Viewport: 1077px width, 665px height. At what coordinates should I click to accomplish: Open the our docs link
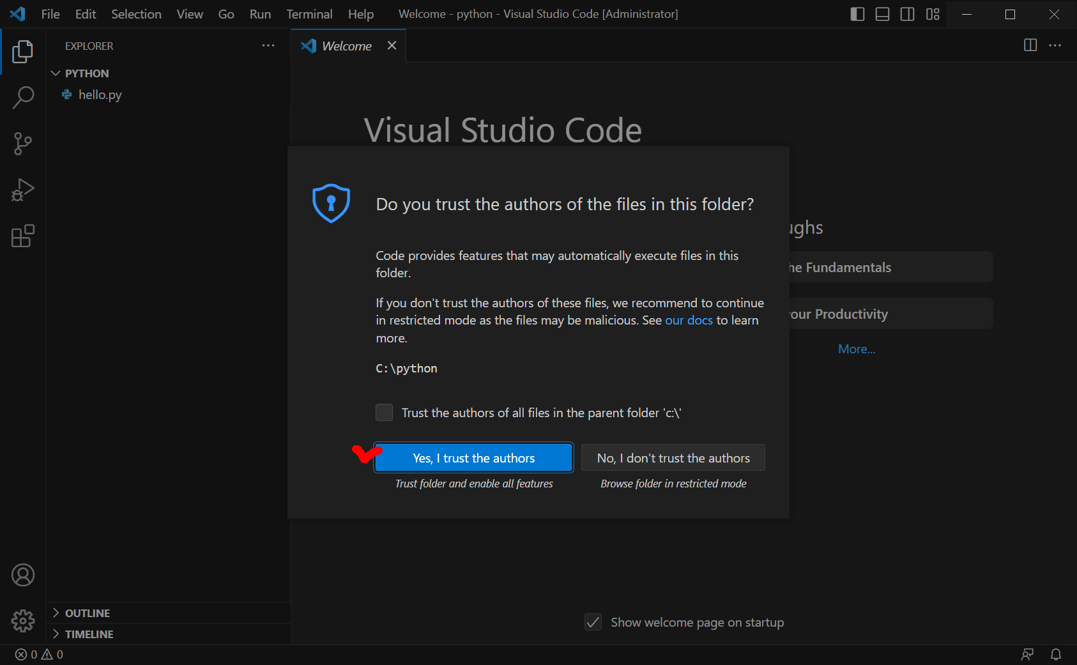coord(689,320)
